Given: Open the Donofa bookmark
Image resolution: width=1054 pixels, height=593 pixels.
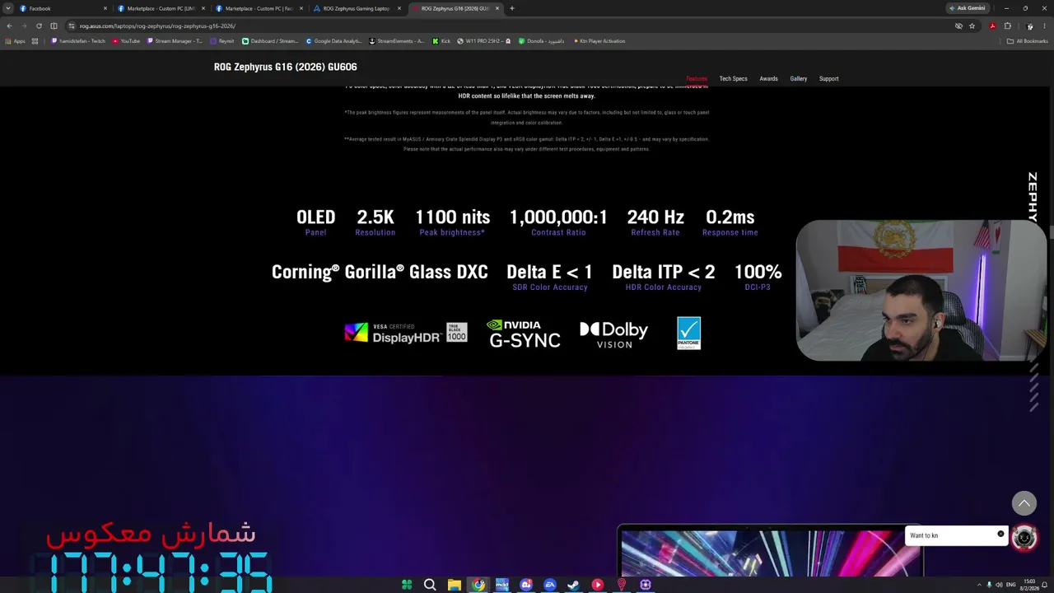Looking at the screenshot, I should click(x=541, y=41).
